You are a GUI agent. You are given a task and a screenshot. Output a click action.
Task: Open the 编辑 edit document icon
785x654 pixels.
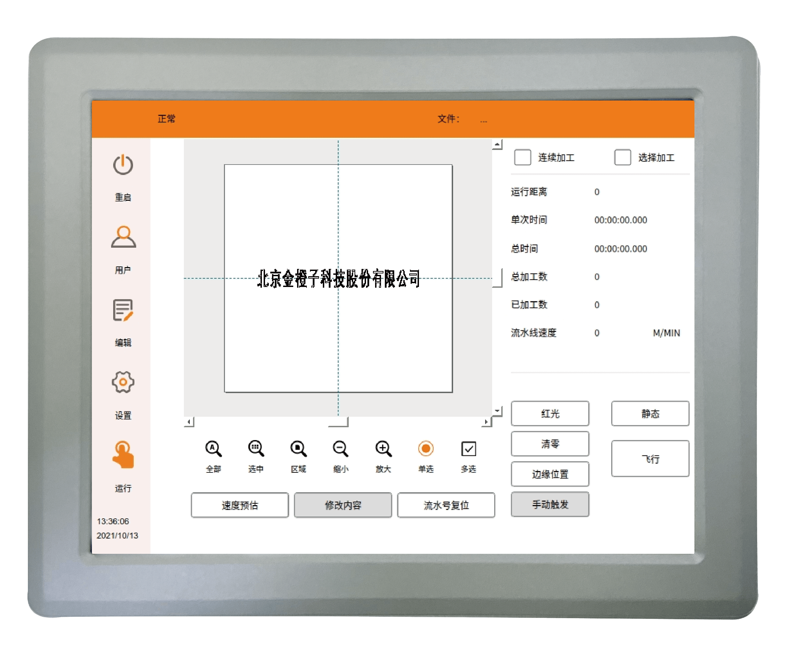click(123, 310)
